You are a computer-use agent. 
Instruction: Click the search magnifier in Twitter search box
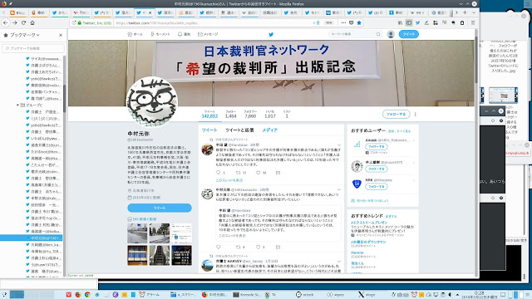[x=378, y=34]
